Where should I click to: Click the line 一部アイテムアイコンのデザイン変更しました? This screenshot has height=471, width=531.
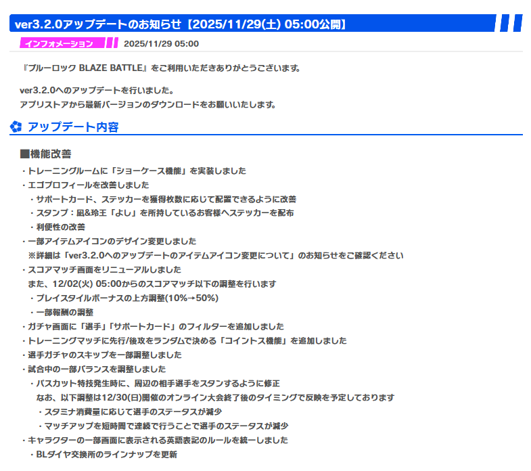coord(109,242)
